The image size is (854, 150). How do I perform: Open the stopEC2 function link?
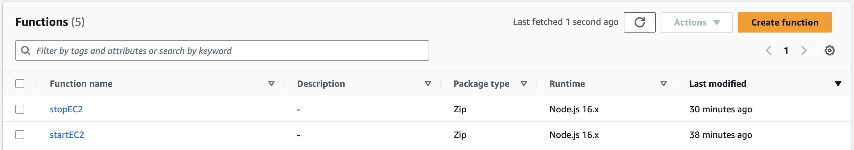pyautogui.click(x=66, y=109)
